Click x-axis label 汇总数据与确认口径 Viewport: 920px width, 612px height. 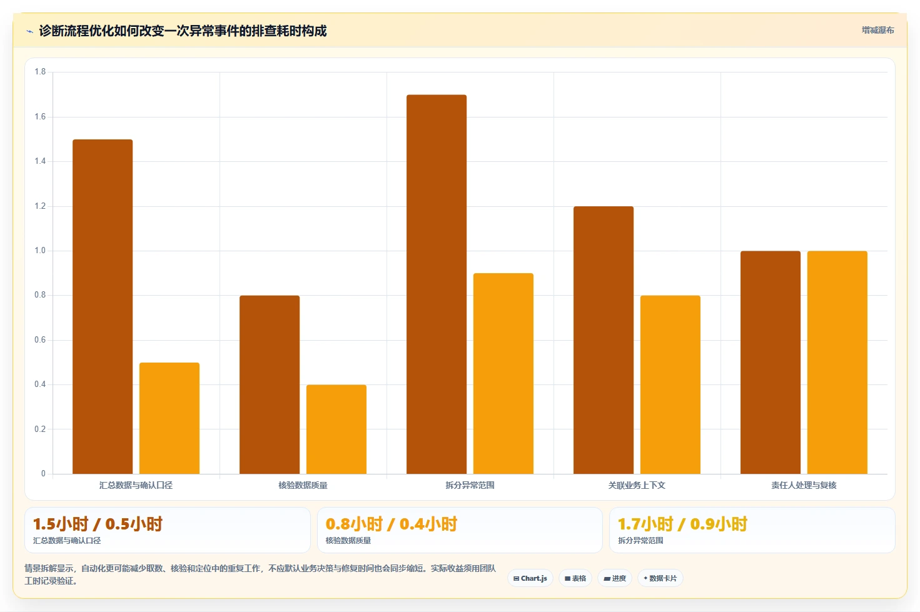(136, 485)
